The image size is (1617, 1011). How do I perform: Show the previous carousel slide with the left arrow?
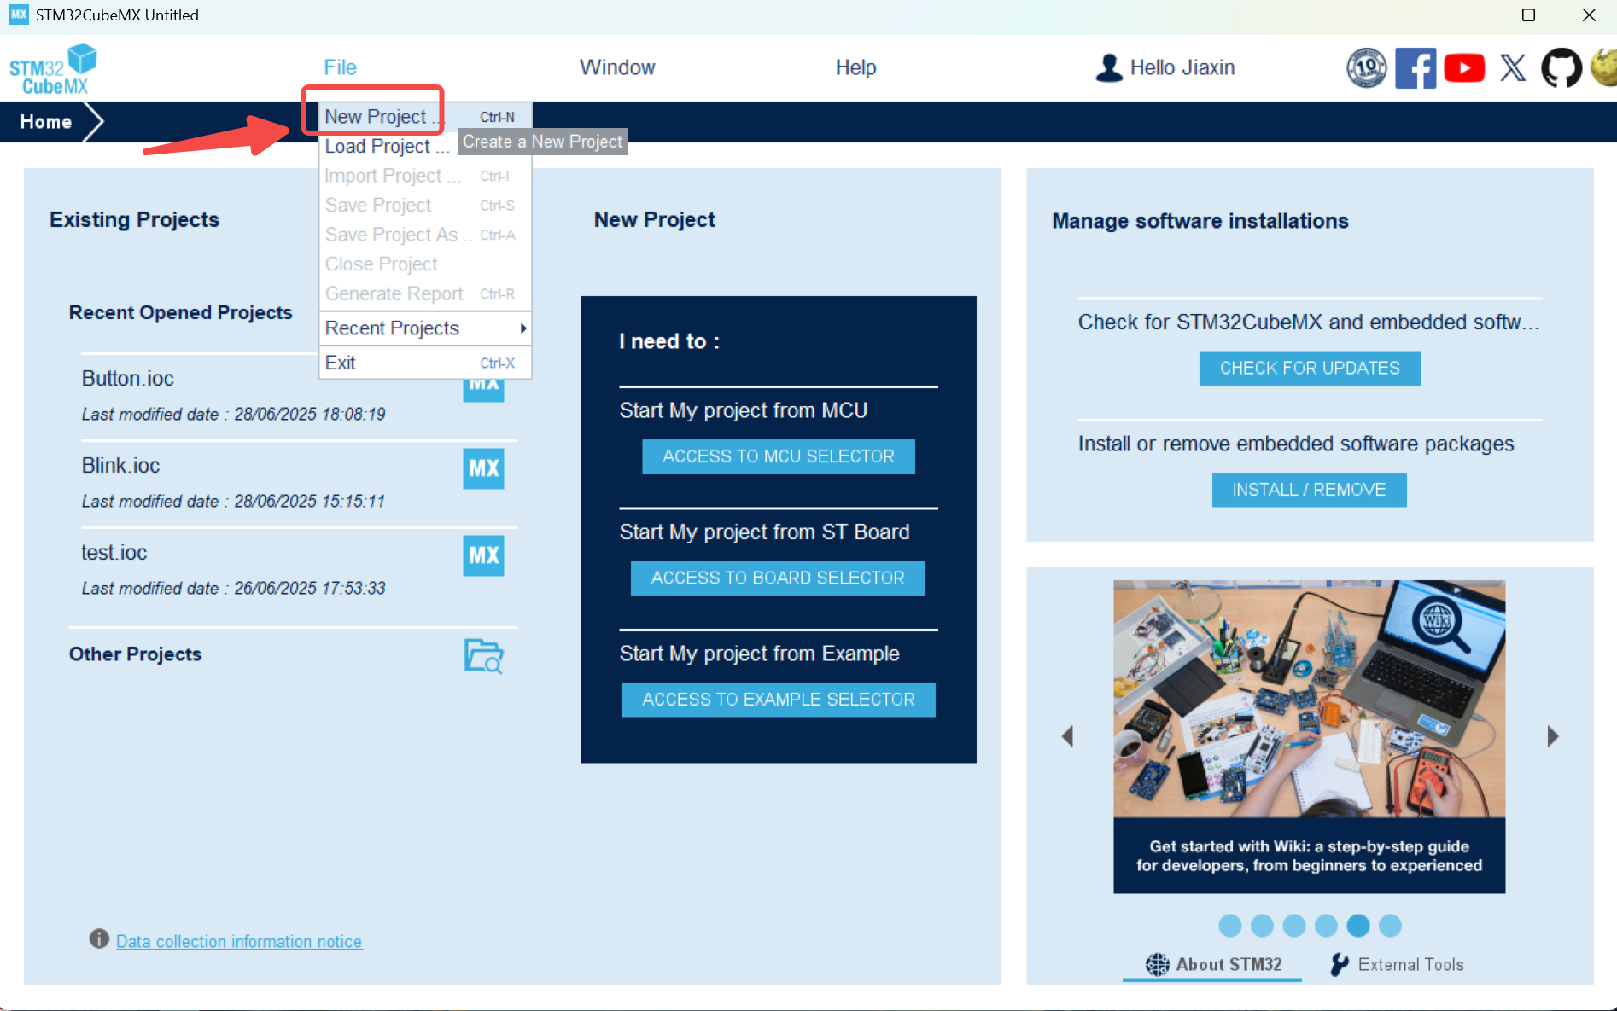coord(1067,736)
